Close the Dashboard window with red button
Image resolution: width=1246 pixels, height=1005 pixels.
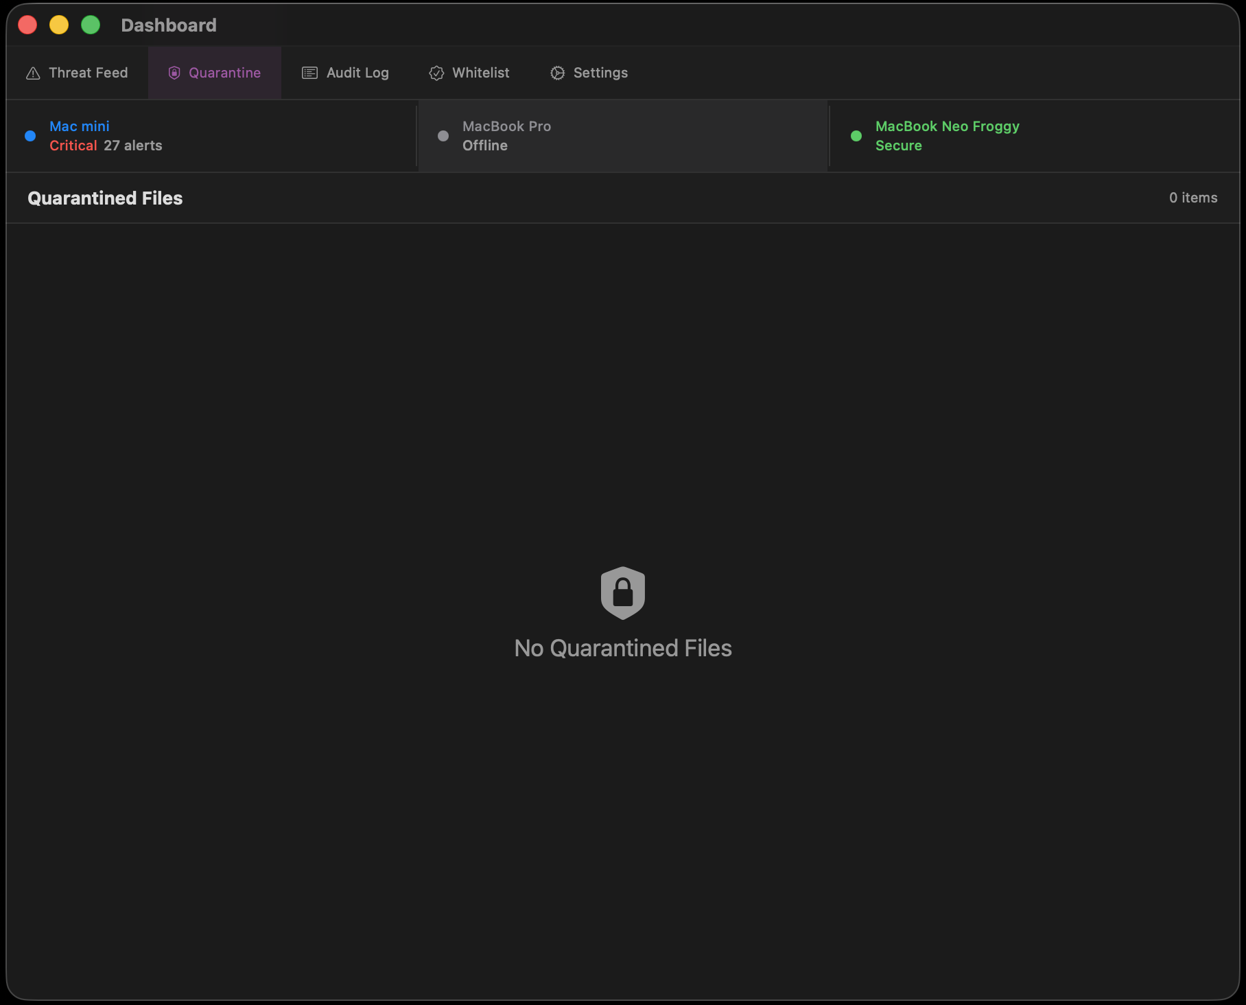[x=27, y=25]
